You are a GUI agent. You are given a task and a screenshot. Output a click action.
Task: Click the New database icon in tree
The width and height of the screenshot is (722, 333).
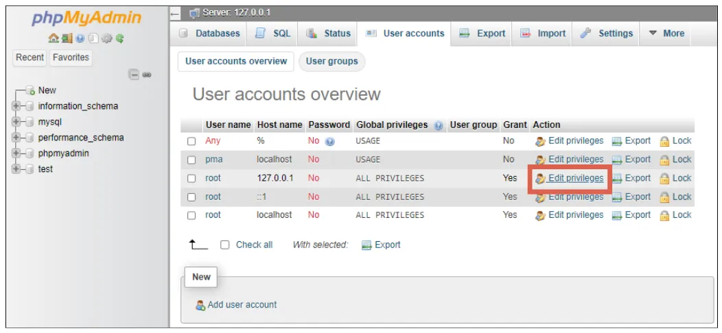(x=30, y=90)
